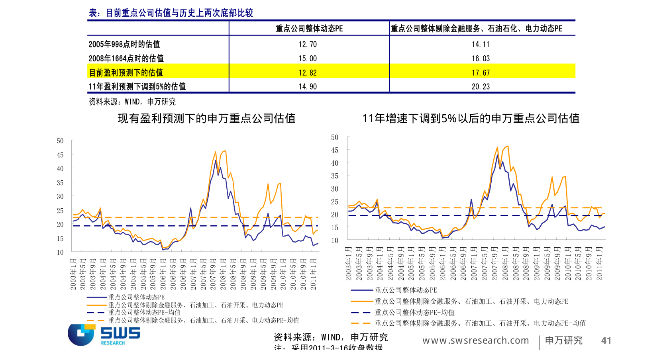Click the right chart y-axis label 10
The image size is (671, 350).
(335, 241)
